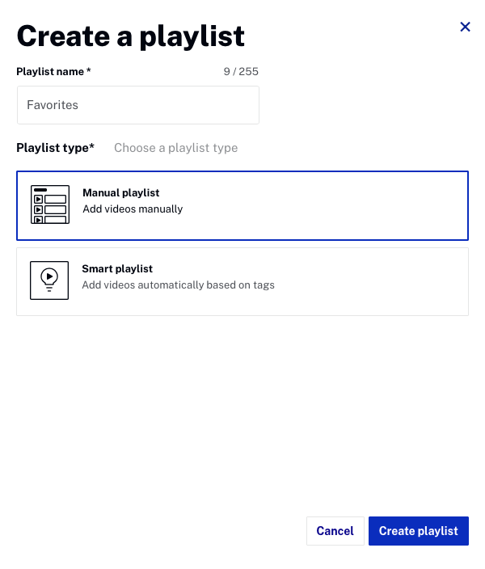The image size is (485, 569).
Task: Click the "Choose a playlist type" hint
Action: 175,148
